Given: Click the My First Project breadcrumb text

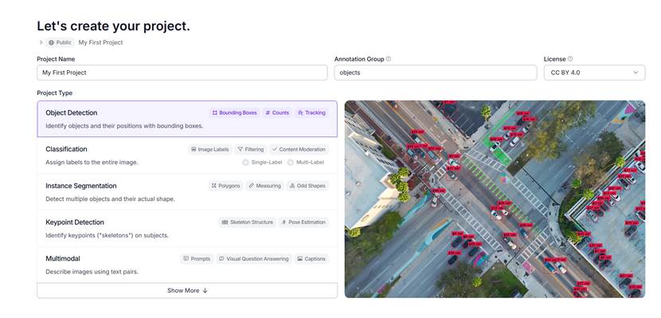Looking at the screenshot, I should coord(101,42).
